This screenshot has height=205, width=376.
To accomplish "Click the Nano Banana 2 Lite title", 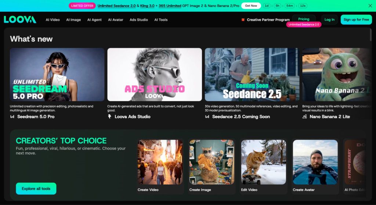I will click(x=330, y=117).
